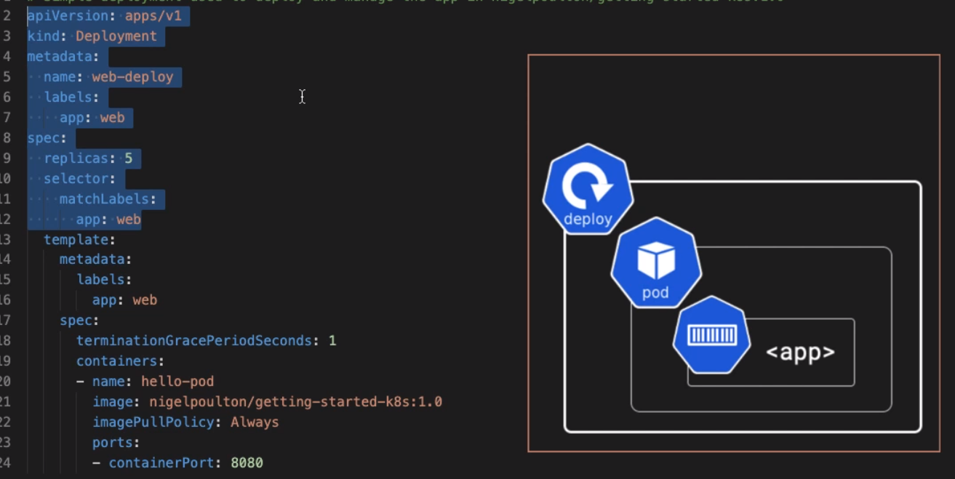
Task: Click image value 'nigelpoulton/getting-started-k8s:1.0'
Action: pyautogui.click(x=295, y=401)
